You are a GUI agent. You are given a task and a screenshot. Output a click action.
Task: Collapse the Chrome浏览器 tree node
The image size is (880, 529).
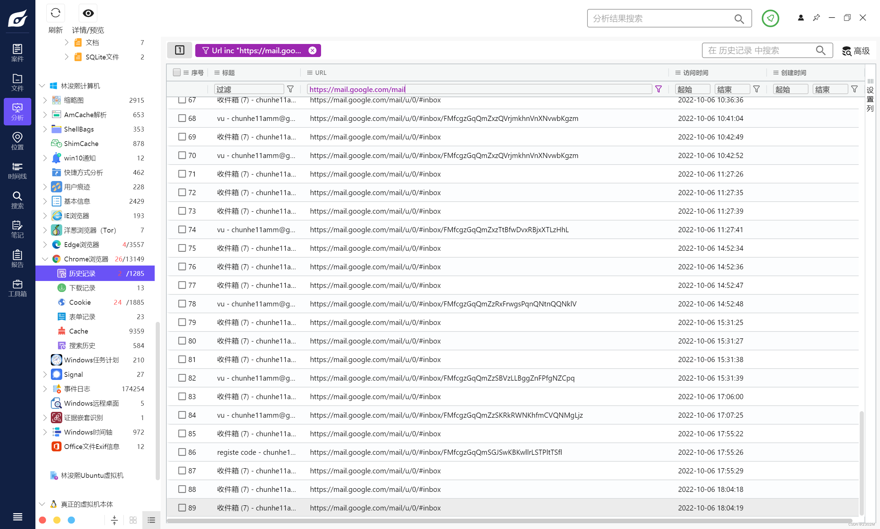pos(45,259)
